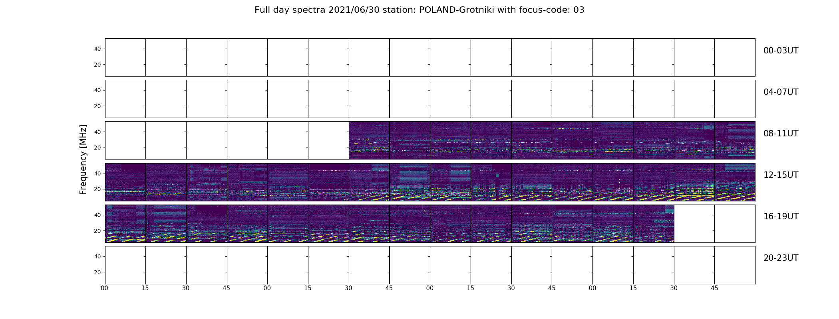This screenshot has height=319, width=839.
Task: Click the '20' y-tick of the 08-11UT row
Action: (x=97, y=148)
